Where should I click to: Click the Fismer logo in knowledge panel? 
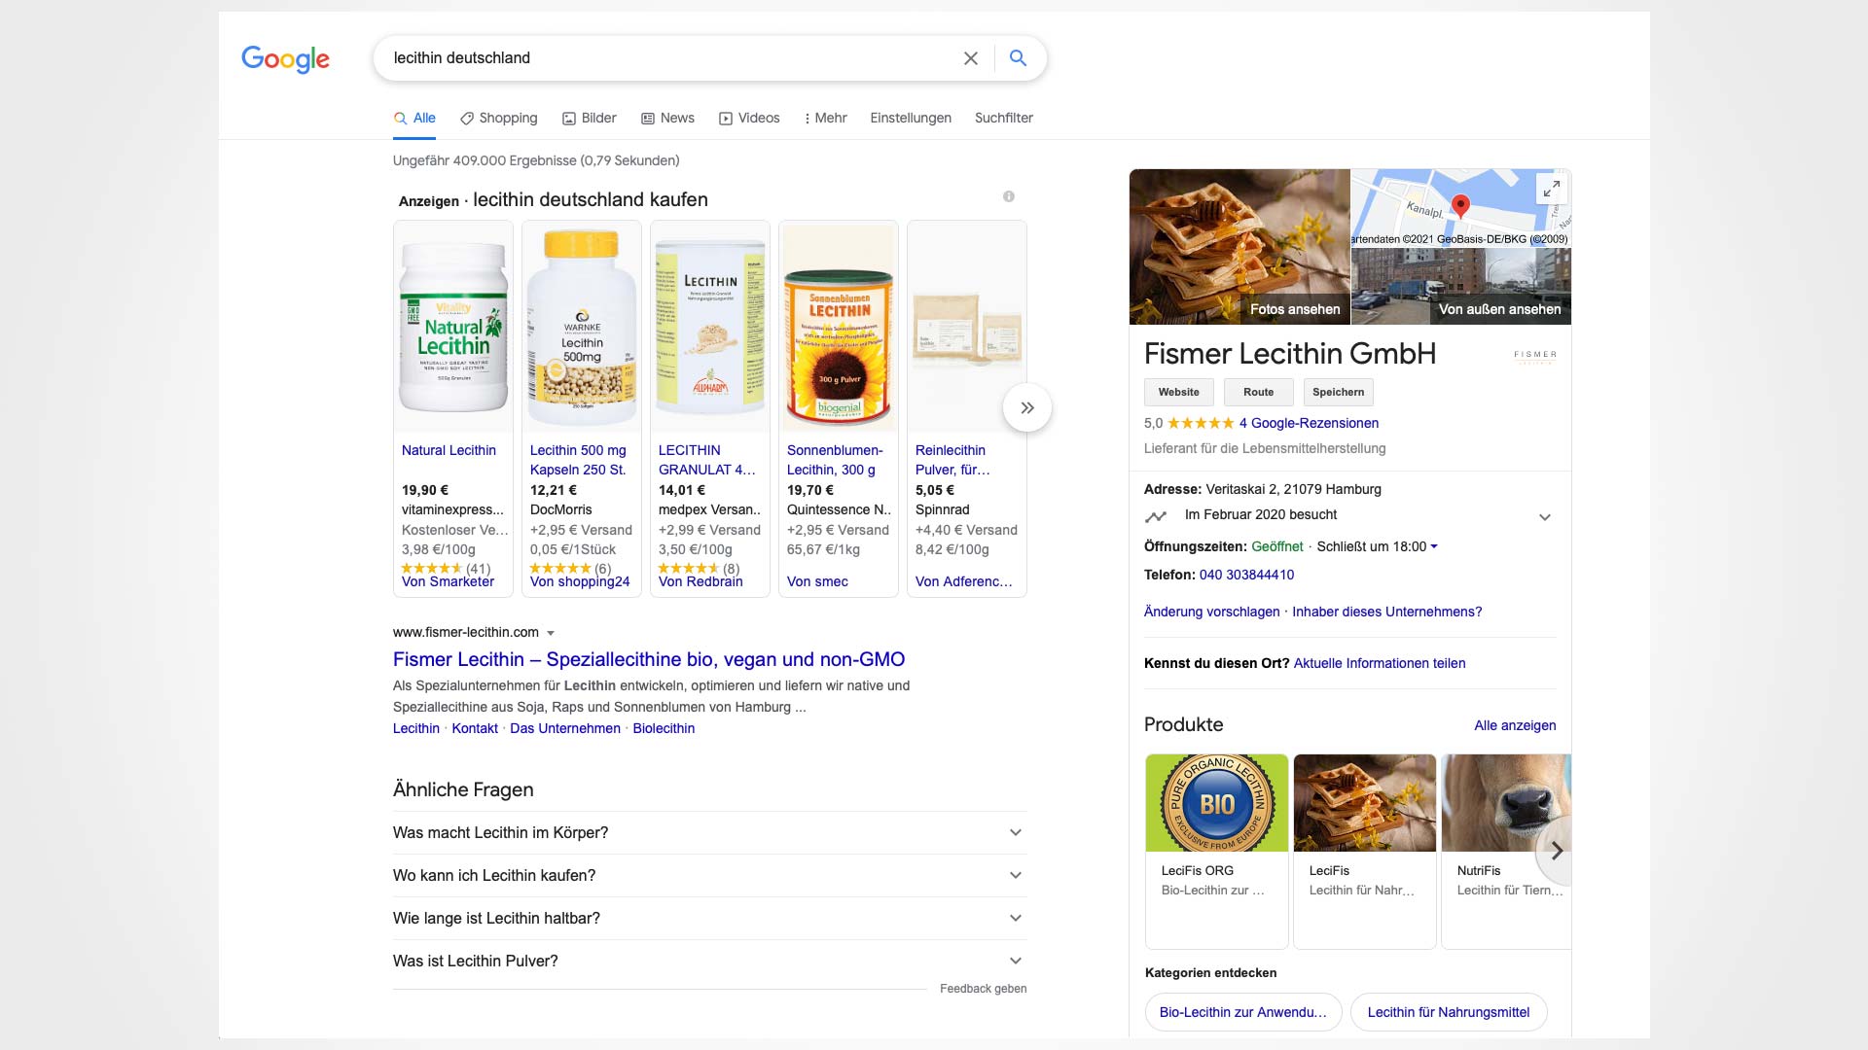[1535, 356]
